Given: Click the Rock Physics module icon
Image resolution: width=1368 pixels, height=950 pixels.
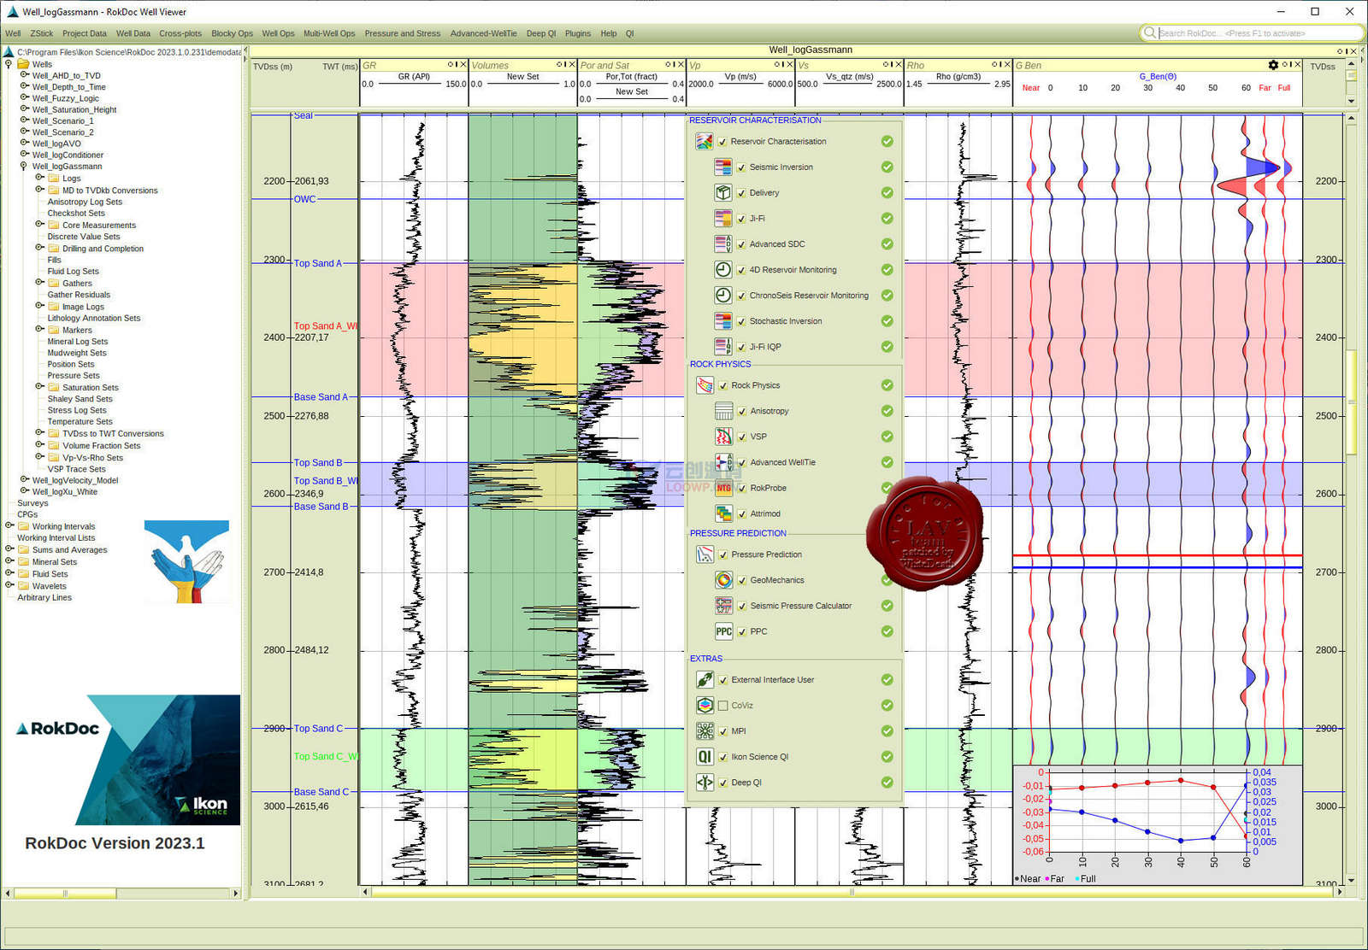Looking at the screenshot, I should coord(705,385).
